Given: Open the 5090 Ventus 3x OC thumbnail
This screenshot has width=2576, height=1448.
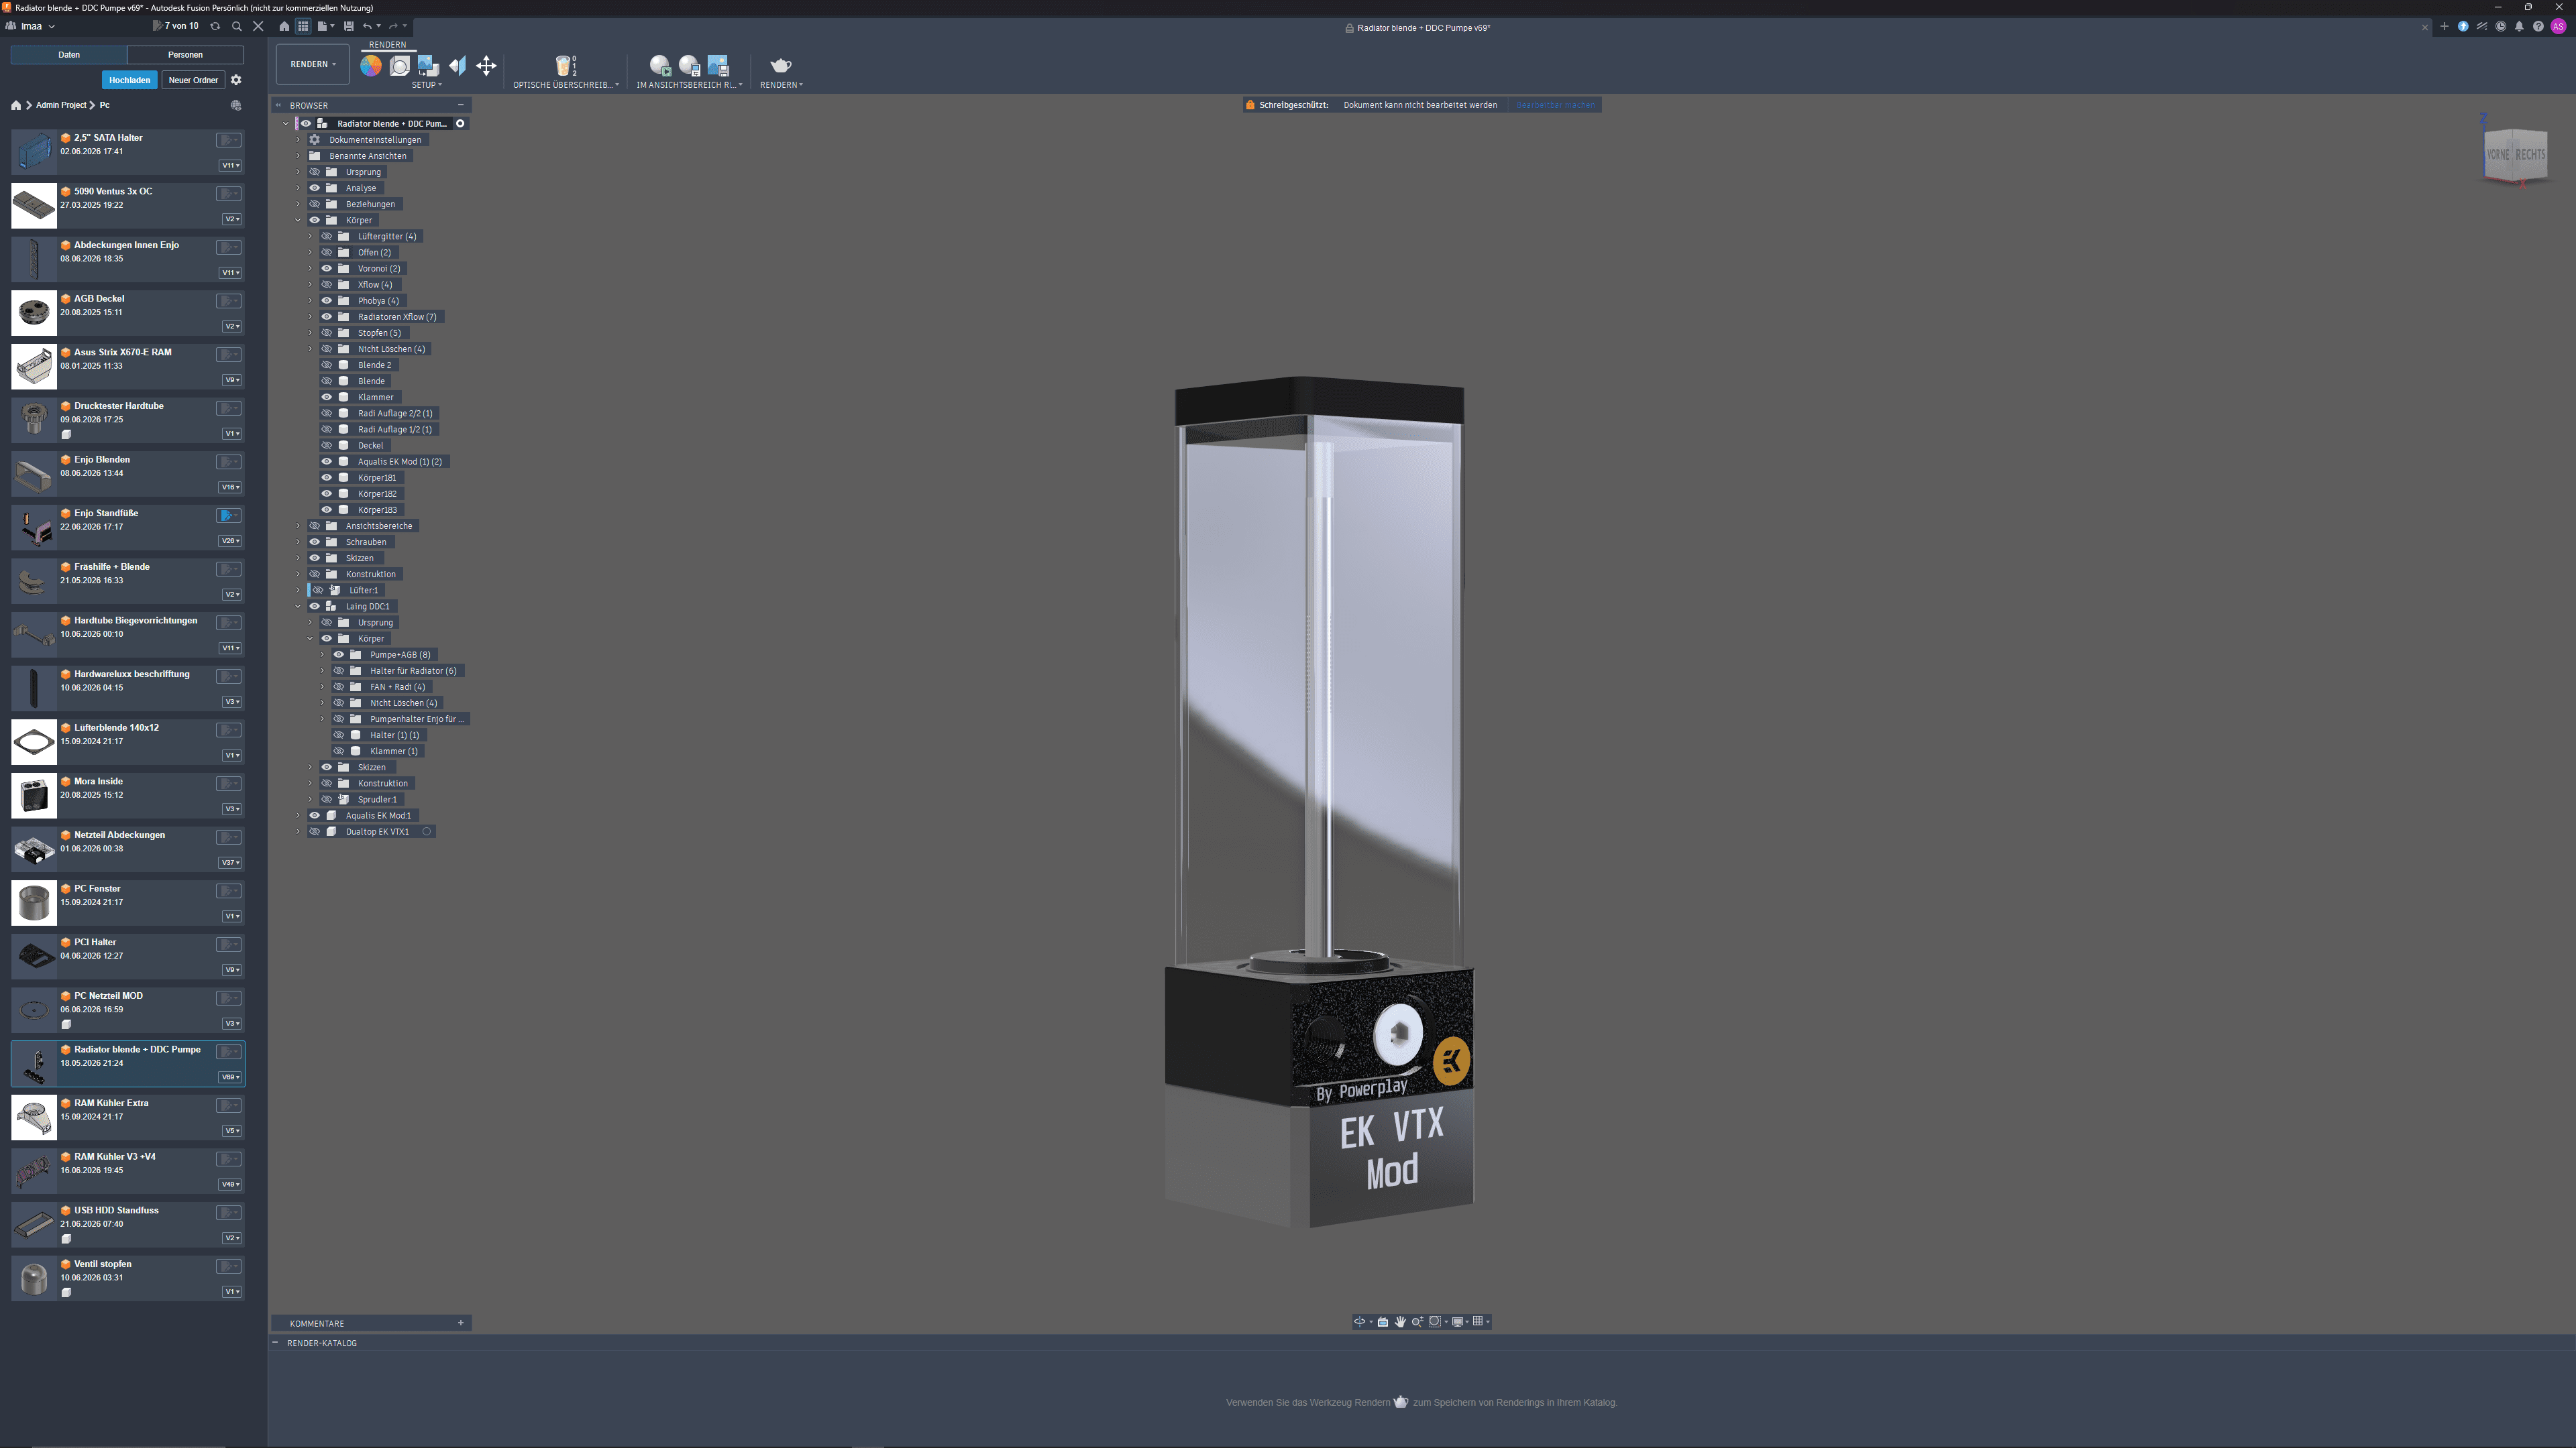Looking at the screenshot, I should point(34,206).
